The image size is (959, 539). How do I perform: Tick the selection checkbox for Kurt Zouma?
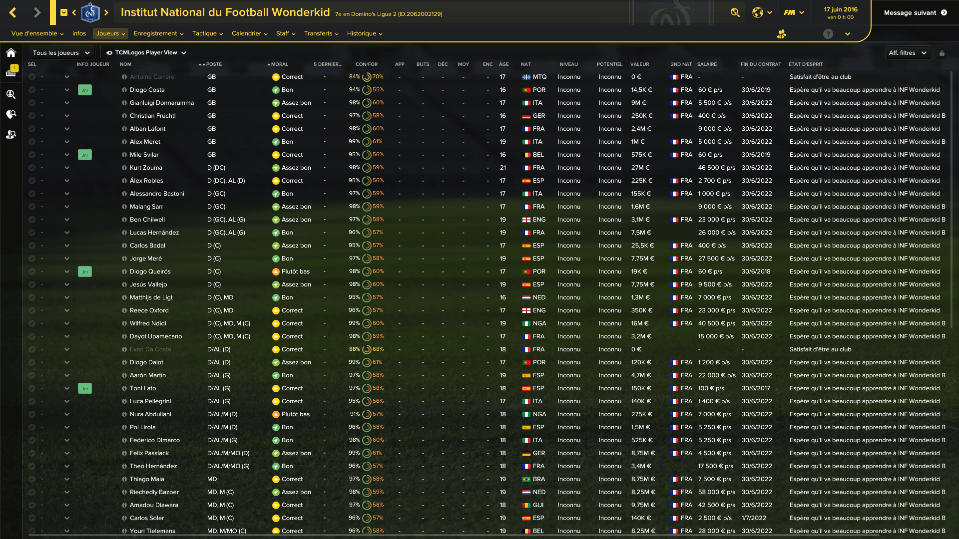point(32,168)
